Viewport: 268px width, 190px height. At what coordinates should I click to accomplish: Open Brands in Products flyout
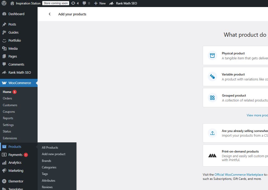[46, 161]
